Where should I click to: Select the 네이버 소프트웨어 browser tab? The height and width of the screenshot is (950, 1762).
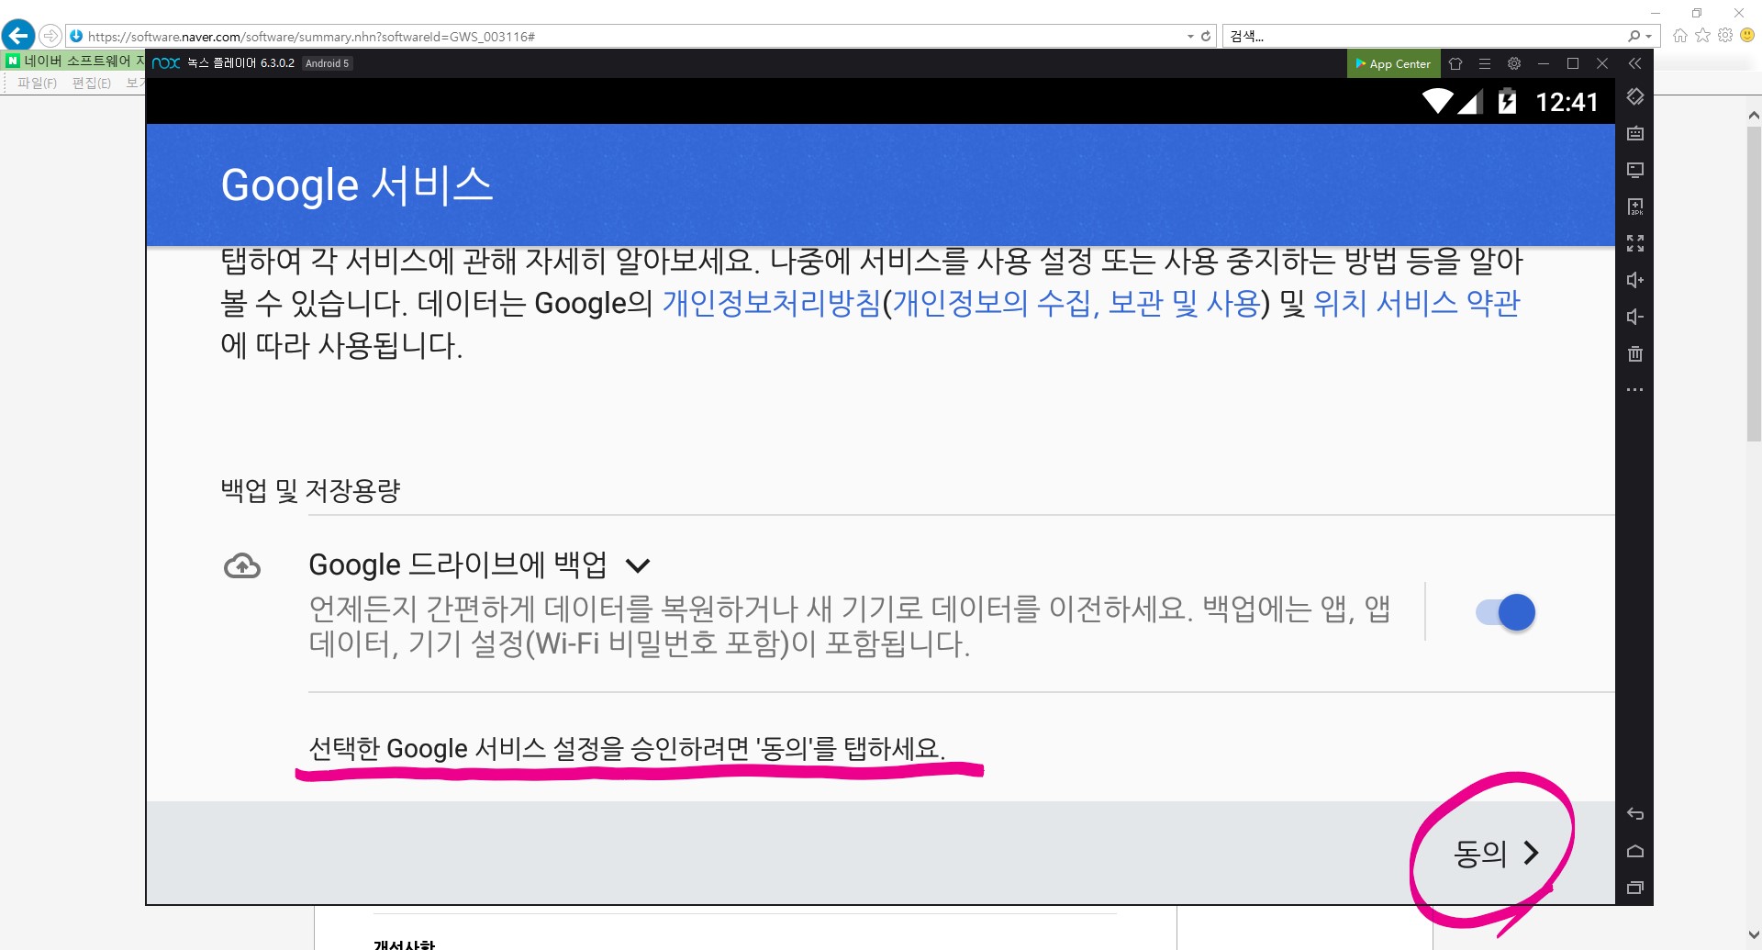(x=74, y=61)
